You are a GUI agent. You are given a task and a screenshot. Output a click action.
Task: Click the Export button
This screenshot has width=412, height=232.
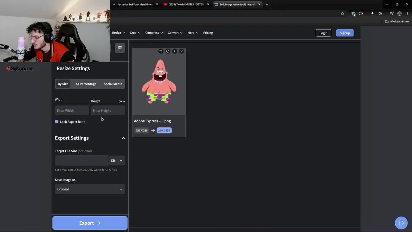tap(90, 223)
